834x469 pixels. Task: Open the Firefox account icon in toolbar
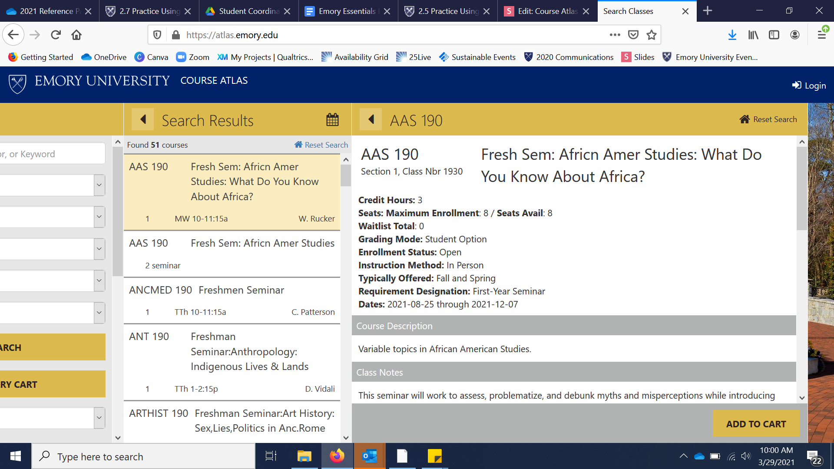click(x=794, y=35)
